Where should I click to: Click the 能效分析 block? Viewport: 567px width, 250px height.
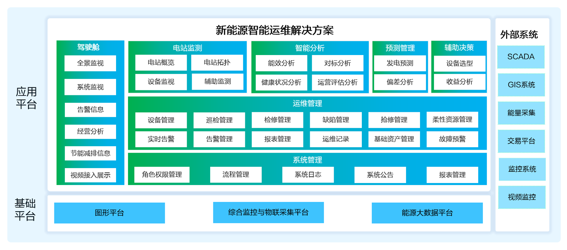[281, 63]
